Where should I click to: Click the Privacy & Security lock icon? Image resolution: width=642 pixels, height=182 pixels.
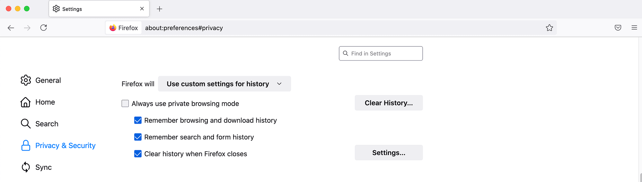[x=26, y=145]
